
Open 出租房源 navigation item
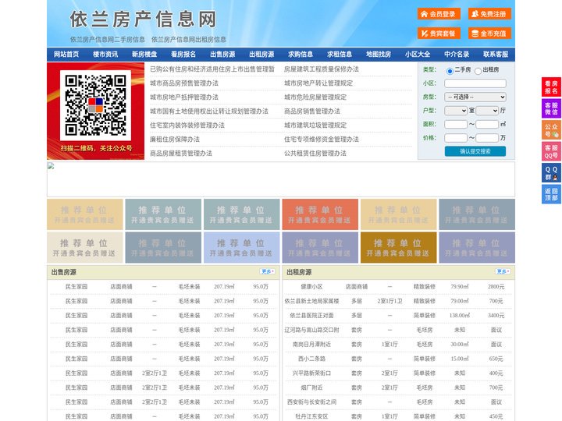coord(261,55)
